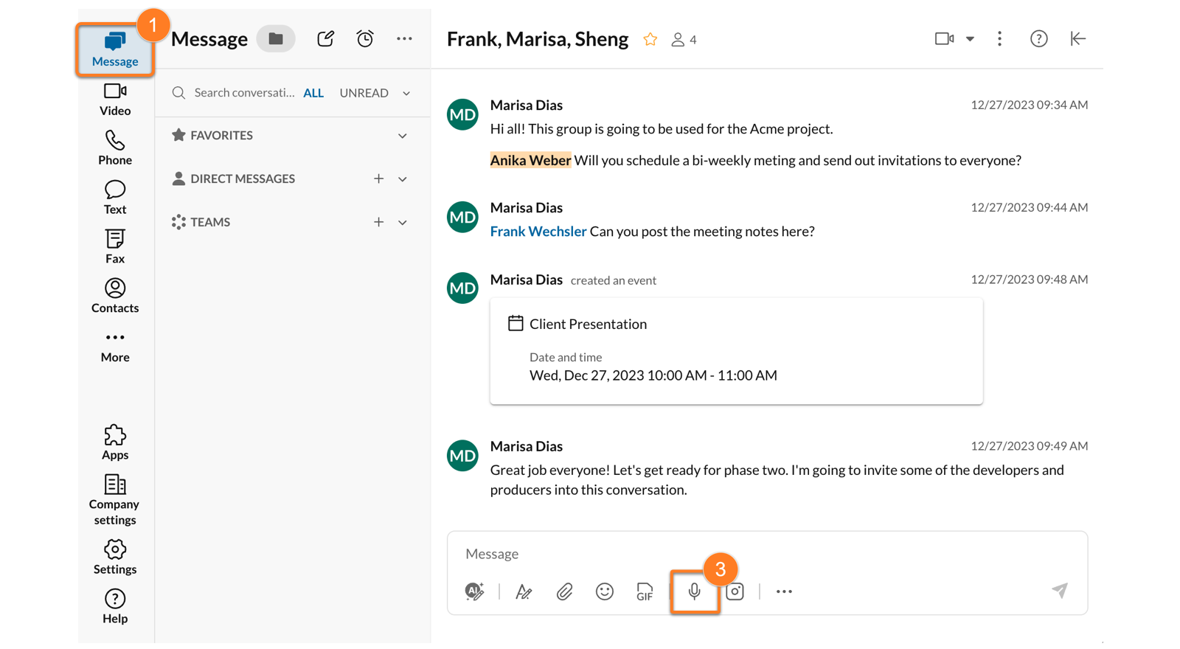The image size is (1180, 649).
Task: Open the Phone section in the sidebar
Action: pyautogui.click(x=115, y=147)
